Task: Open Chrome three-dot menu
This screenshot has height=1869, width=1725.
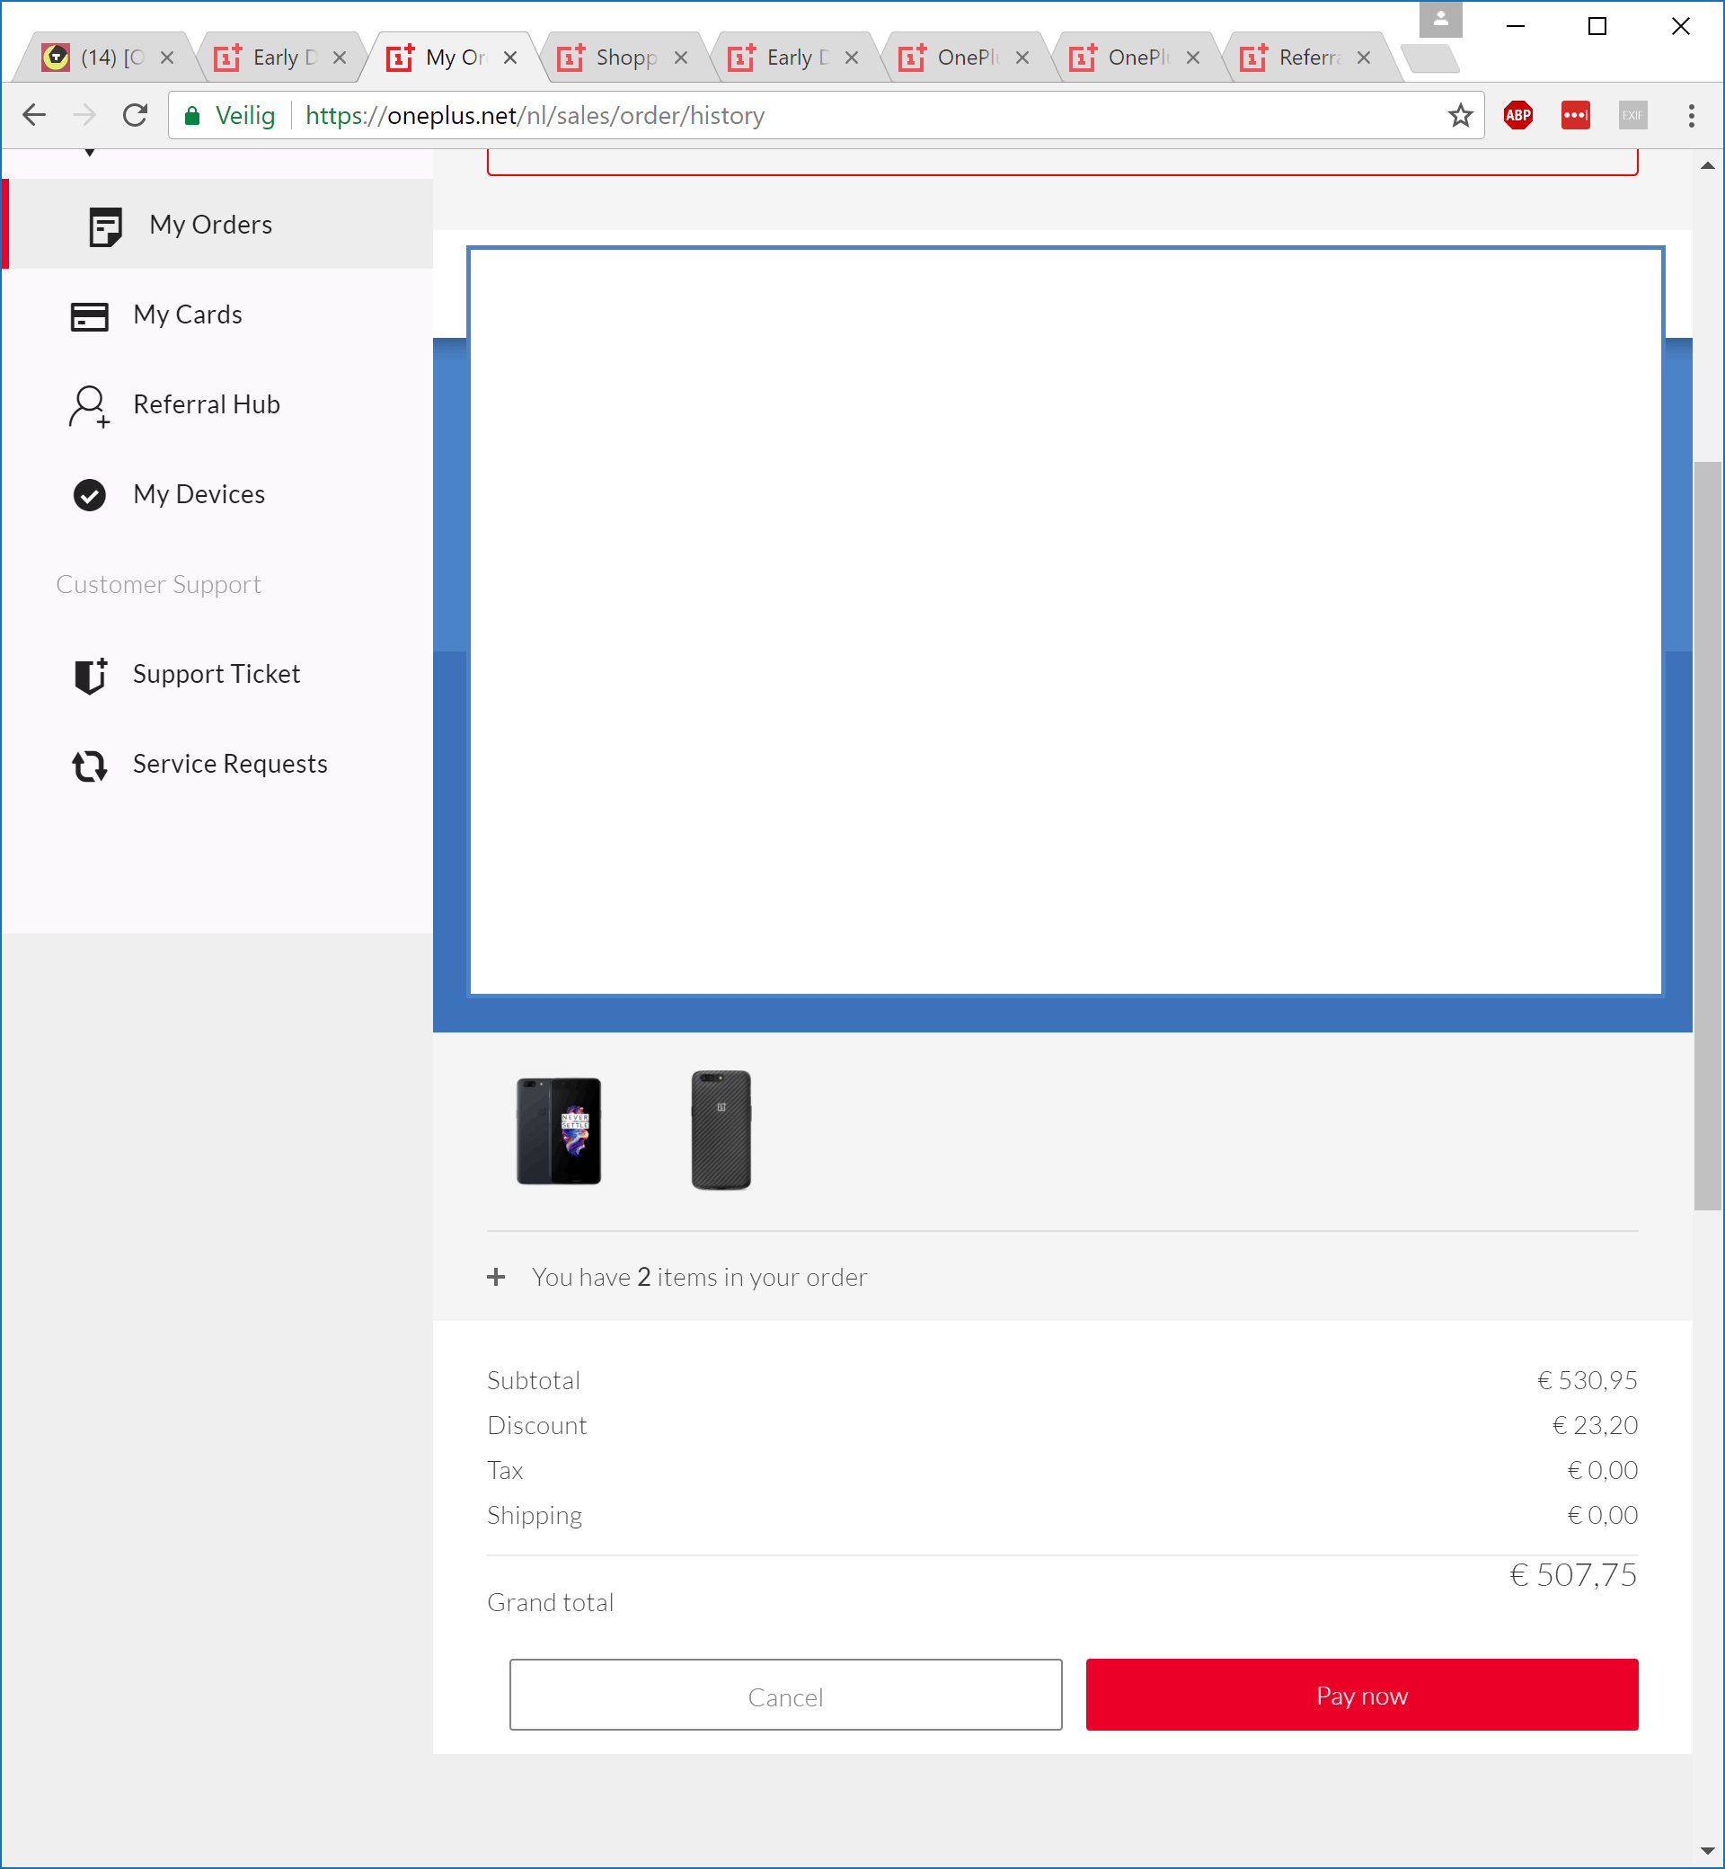Action: coord(1691,116)
